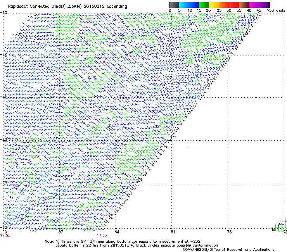Click the "-22" latitude axis label
The height and width of the screenshot is (252, 287).
click(x=3, y=54)
